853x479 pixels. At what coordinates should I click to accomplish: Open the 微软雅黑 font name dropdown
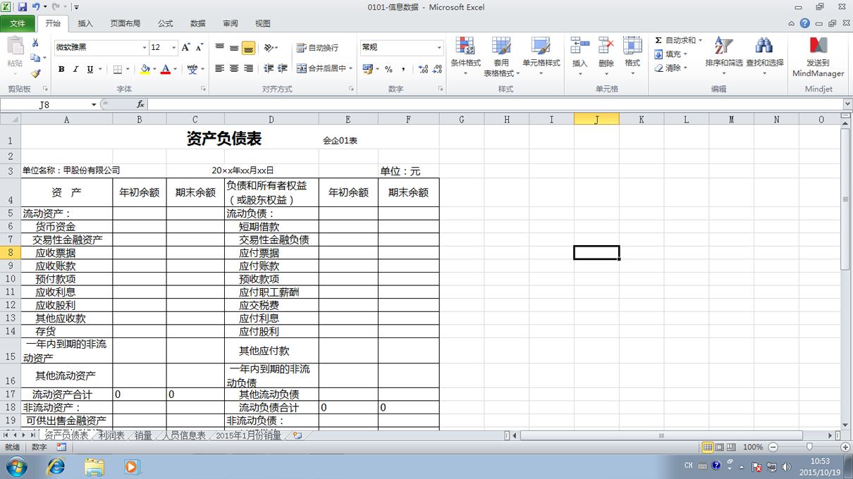145,47
